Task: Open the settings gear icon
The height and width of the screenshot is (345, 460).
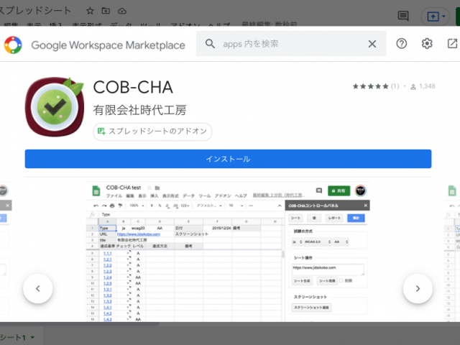Action: 427,44
